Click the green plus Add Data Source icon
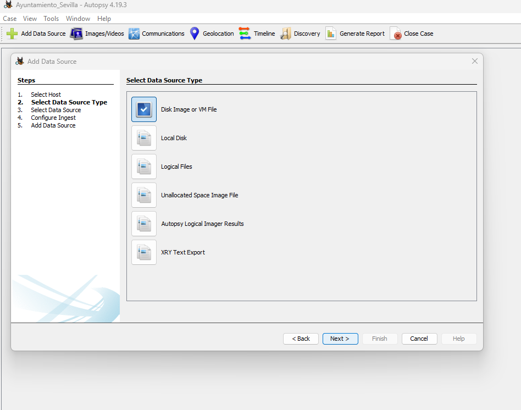 12,34
